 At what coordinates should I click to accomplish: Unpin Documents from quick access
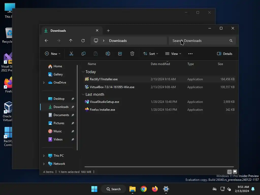73,115
